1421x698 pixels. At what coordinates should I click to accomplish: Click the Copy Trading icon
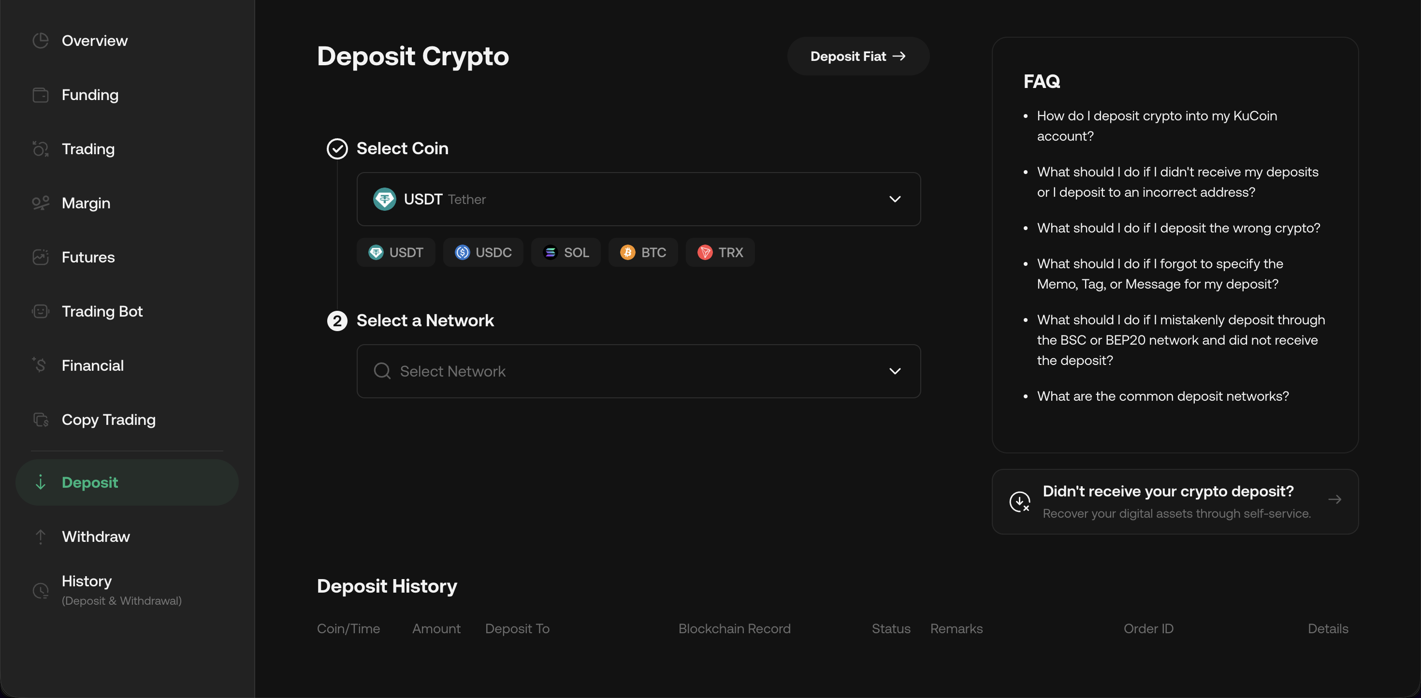[x=41, y=420]
